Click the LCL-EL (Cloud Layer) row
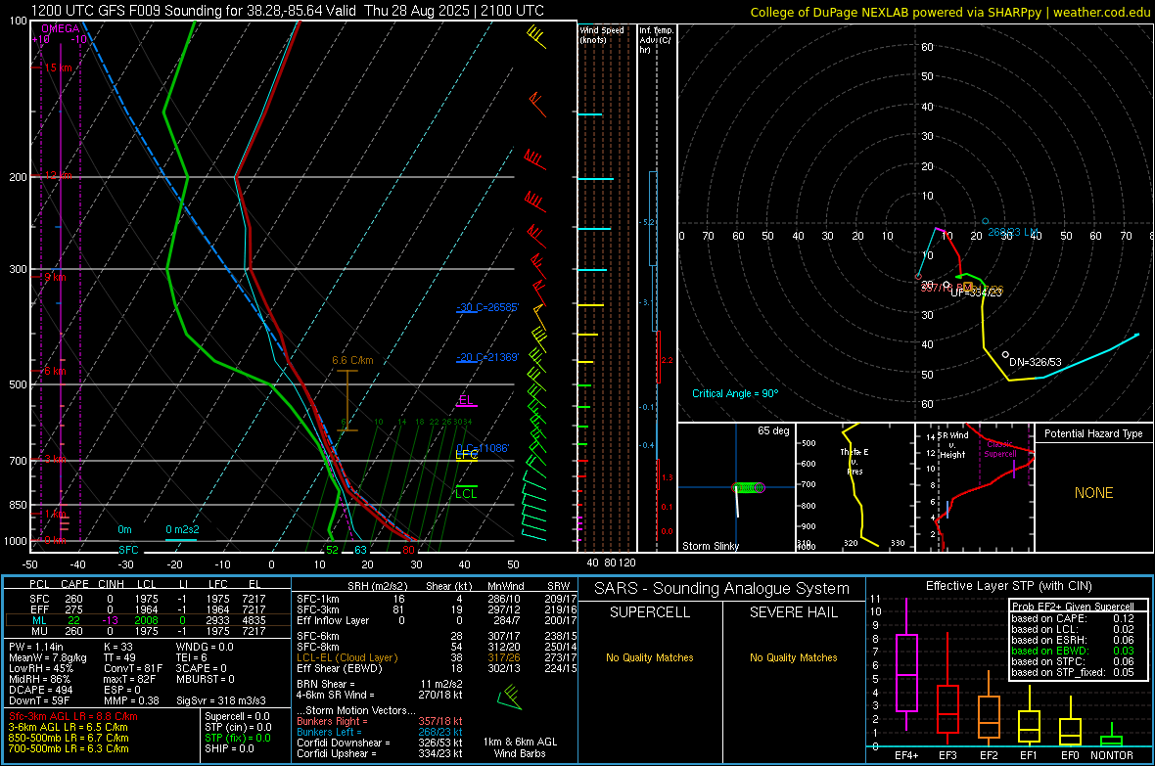 pyautogui.click(x=437, y=657)
